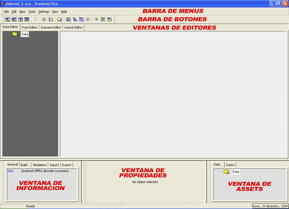The width and height of the screenshot is (289, 209).
Task: Click the Ready status bar text
Action: (31, 206)
